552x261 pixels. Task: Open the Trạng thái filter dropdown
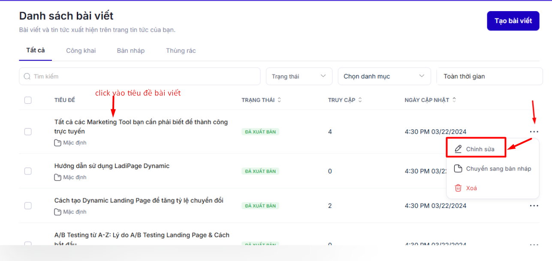coord(299,76)
